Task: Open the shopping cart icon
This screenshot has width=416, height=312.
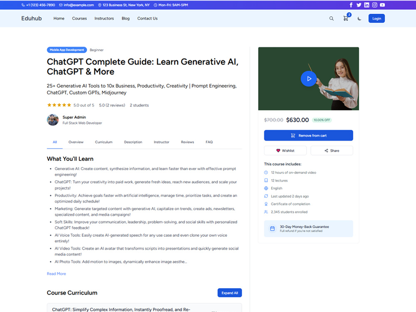Action: coord(346,19)
